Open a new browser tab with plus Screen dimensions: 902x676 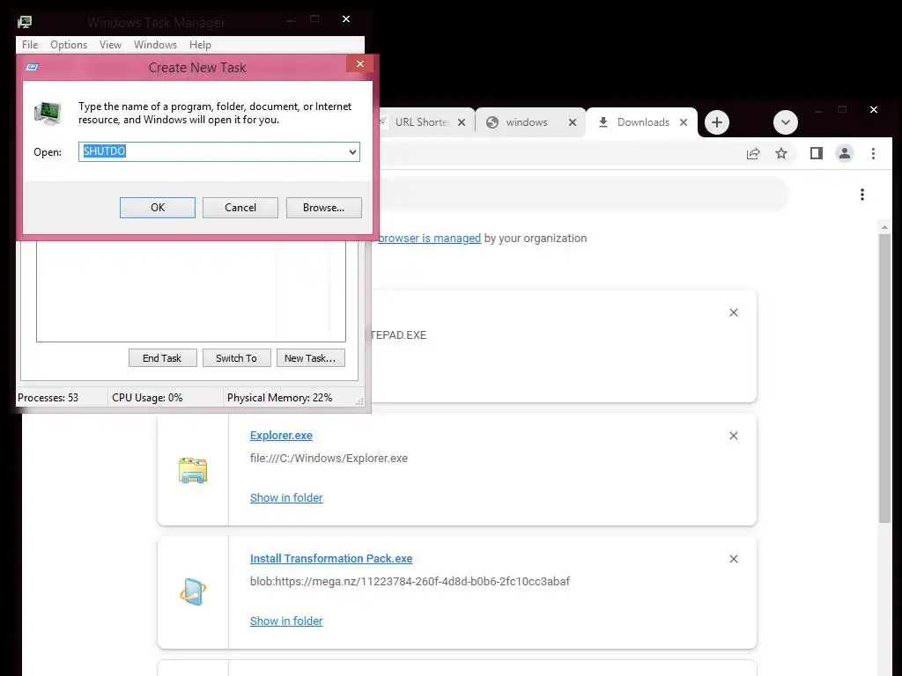(717, 122)
